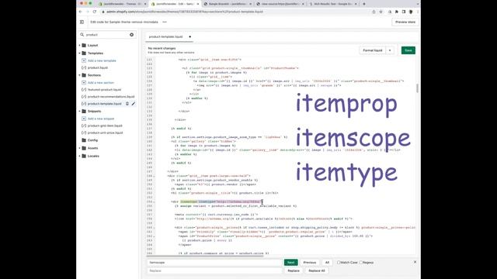Click the file icon of product.liquid
This screenshot has height=279, width=497.
84,67
